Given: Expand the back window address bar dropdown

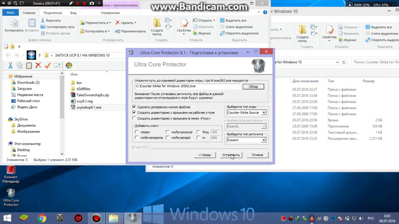Looking at the screenshot, I should pos(338,62).
